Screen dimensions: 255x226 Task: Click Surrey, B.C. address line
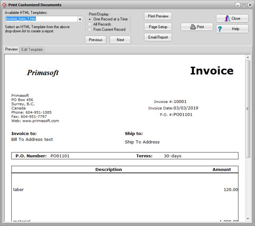(x=23, y=104)
